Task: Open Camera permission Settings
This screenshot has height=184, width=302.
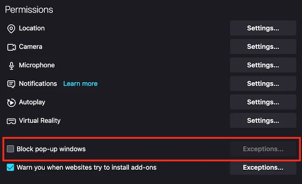Action: tap(263, 47)
